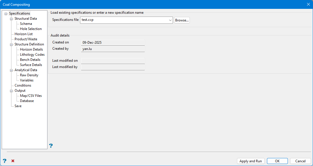Click the help question mark in panel
Image resolution: width=313 pixels, height=166 pixels.
tap(51, 146)
